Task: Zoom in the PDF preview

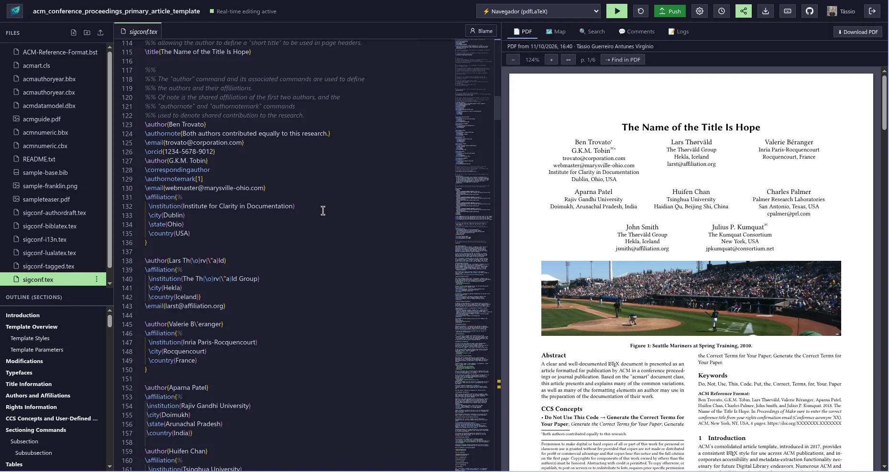Action: tap(551, 60)
